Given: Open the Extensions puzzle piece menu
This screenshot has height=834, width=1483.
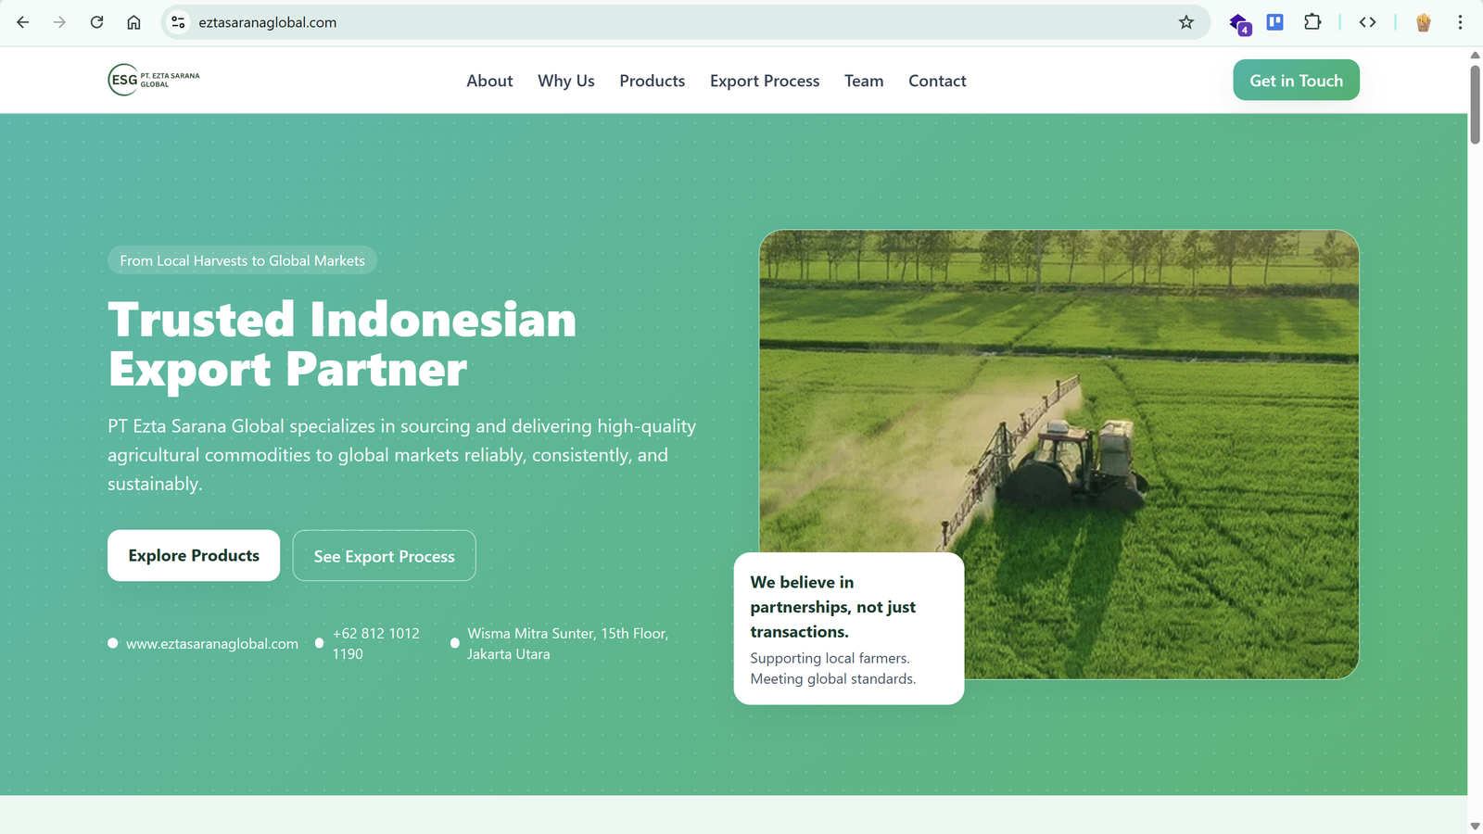Looking at the screenshot, I should coord(1313,21).
